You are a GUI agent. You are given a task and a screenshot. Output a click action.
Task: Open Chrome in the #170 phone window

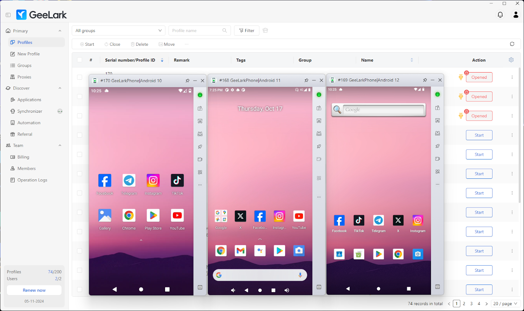click(129, 216)
